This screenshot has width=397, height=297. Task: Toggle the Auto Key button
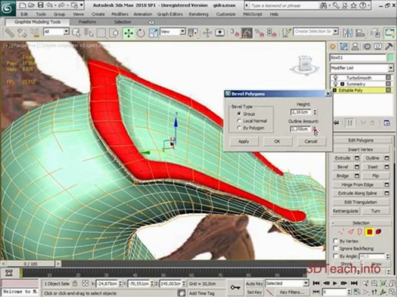[x=254, y=284]
